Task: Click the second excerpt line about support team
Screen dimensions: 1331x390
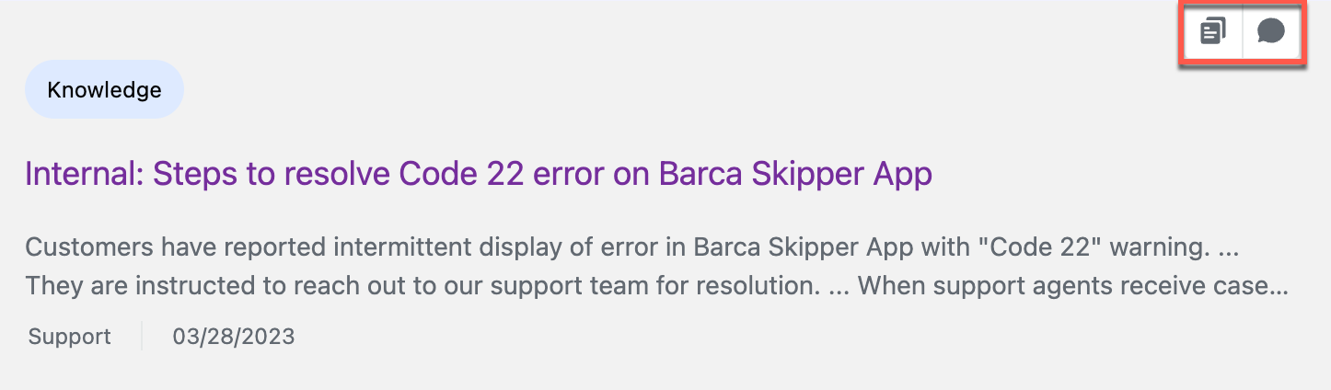Action: (657, 286)
